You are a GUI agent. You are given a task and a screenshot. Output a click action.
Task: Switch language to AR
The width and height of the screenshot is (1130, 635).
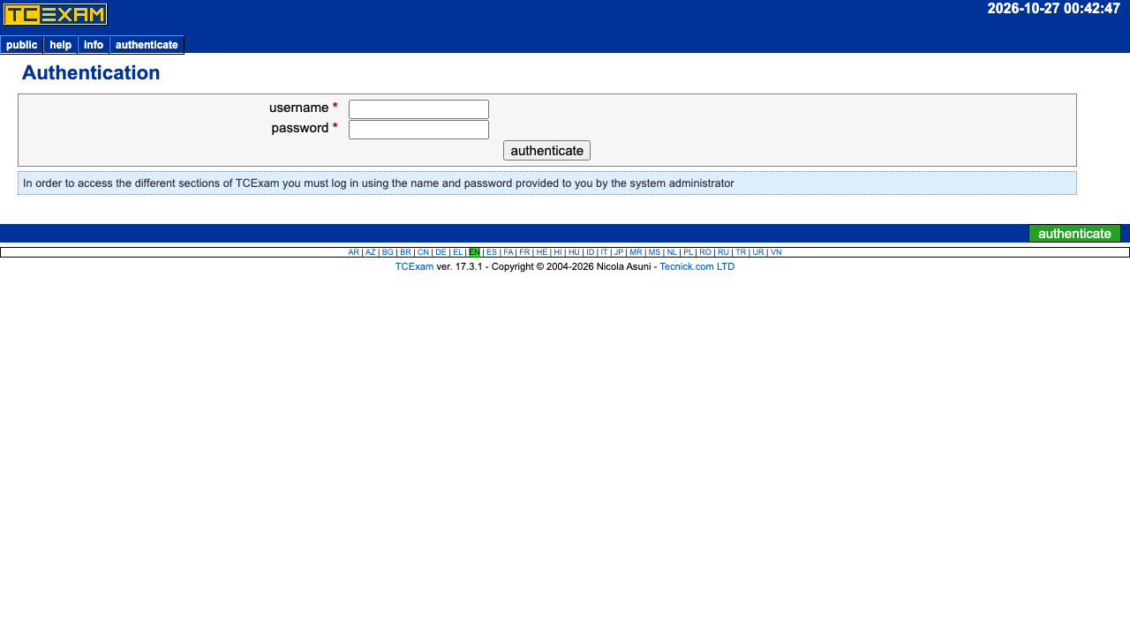pyautogui.click(x=353, y=252)
